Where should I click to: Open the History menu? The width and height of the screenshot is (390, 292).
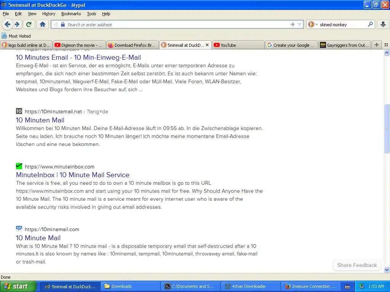(48, 14)
